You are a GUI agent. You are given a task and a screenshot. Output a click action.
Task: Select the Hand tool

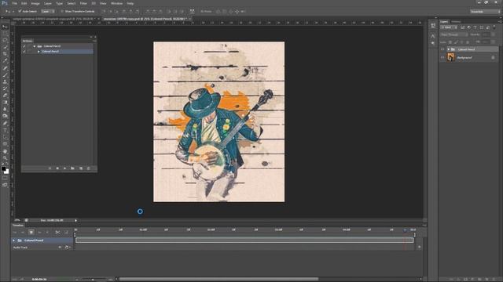point(5,151)
